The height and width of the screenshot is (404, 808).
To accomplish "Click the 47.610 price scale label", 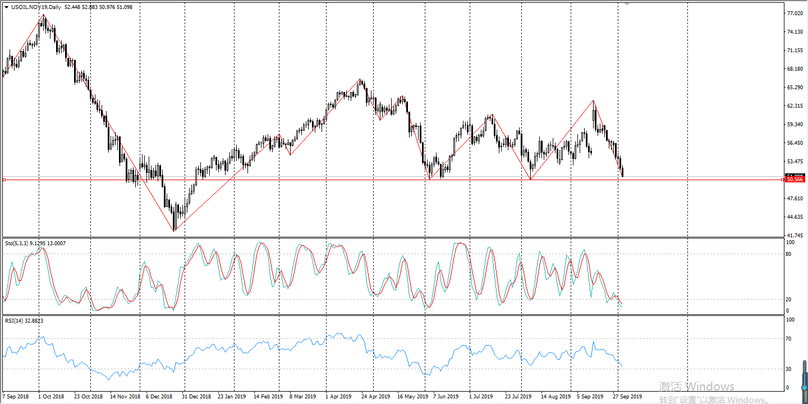I will [795, 199].
